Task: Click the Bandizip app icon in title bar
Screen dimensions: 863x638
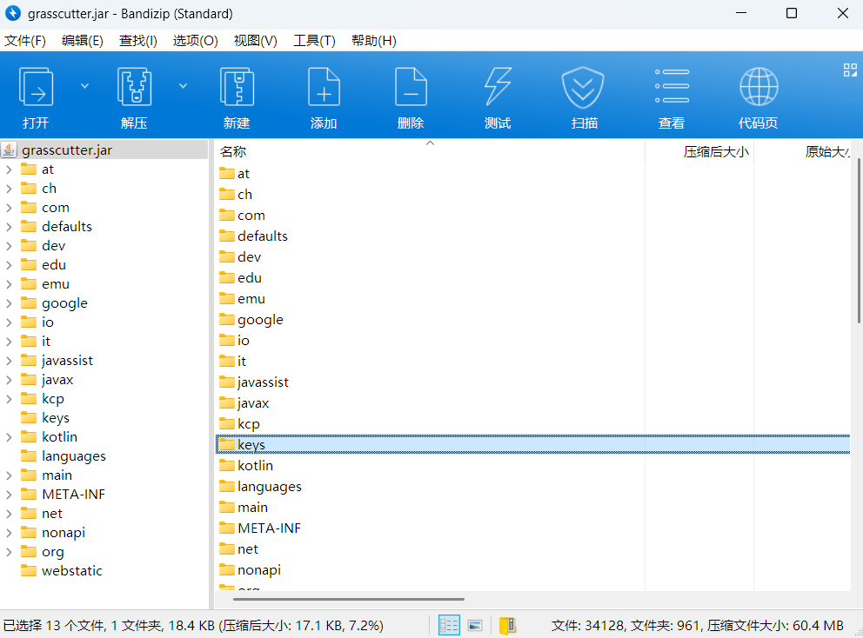Action: tap(13, 13)
